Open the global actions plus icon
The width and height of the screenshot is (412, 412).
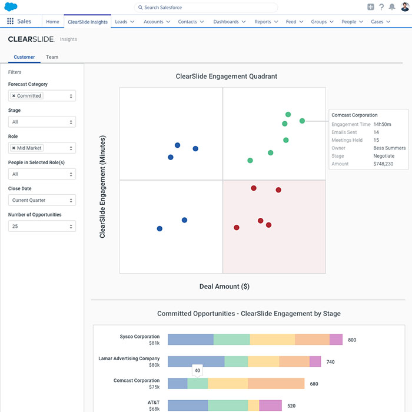[370, 7]
